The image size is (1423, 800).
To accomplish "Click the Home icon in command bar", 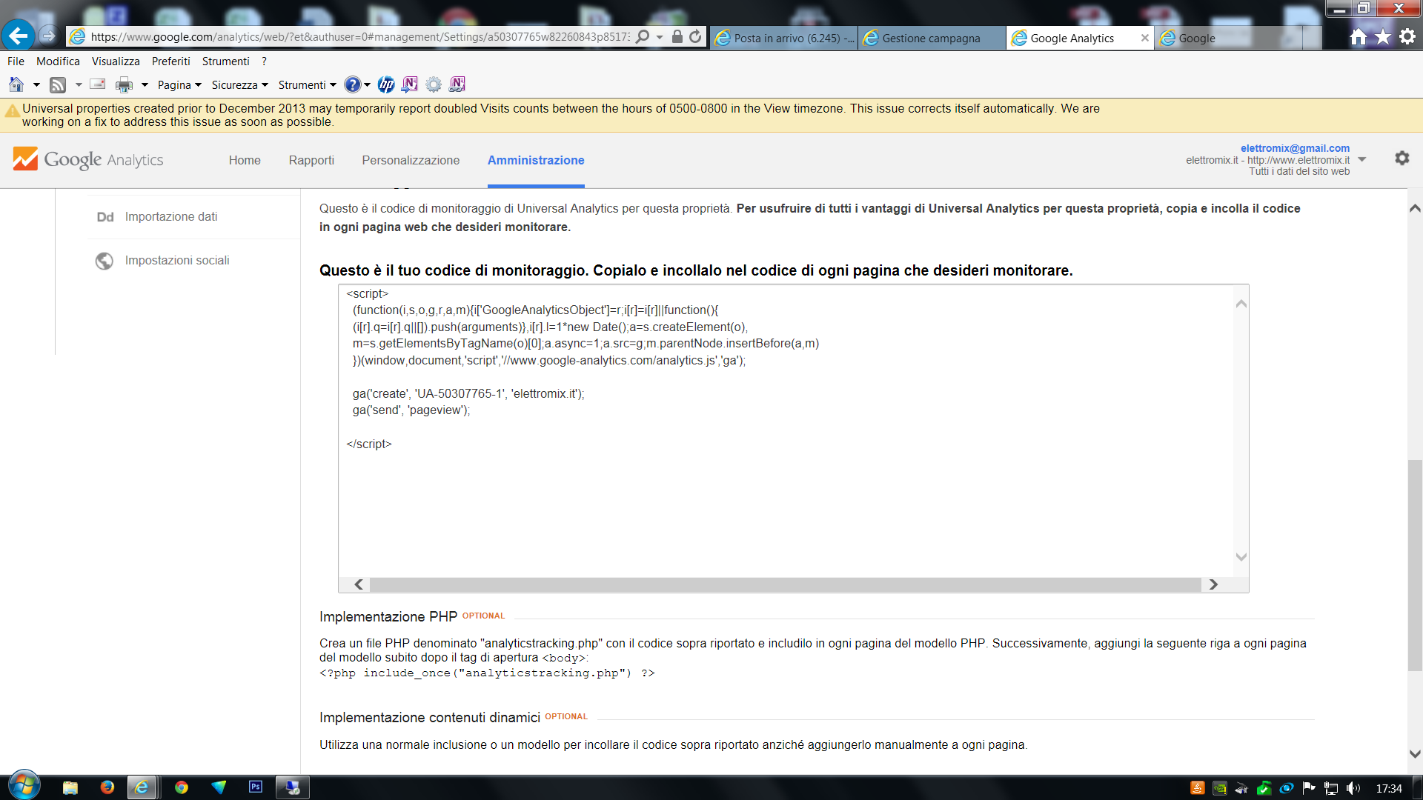I will [16, 84].
